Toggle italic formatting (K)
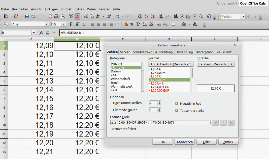The height and width of the screenshot is (159, 269). click(77, 24)
